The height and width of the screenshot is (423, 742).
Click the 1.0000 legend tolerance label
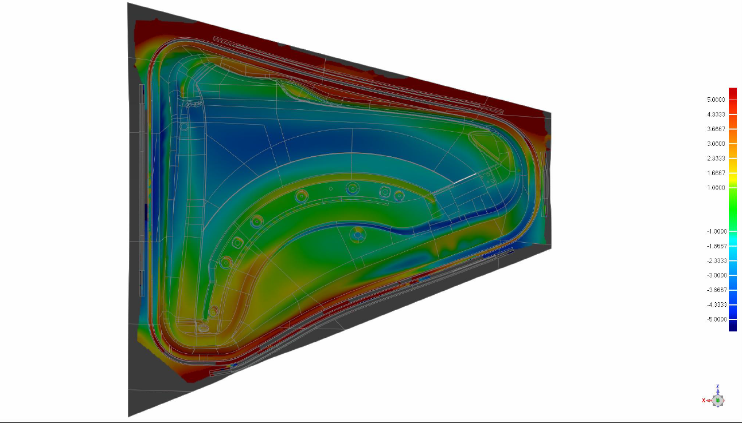[x=717, y=188]
